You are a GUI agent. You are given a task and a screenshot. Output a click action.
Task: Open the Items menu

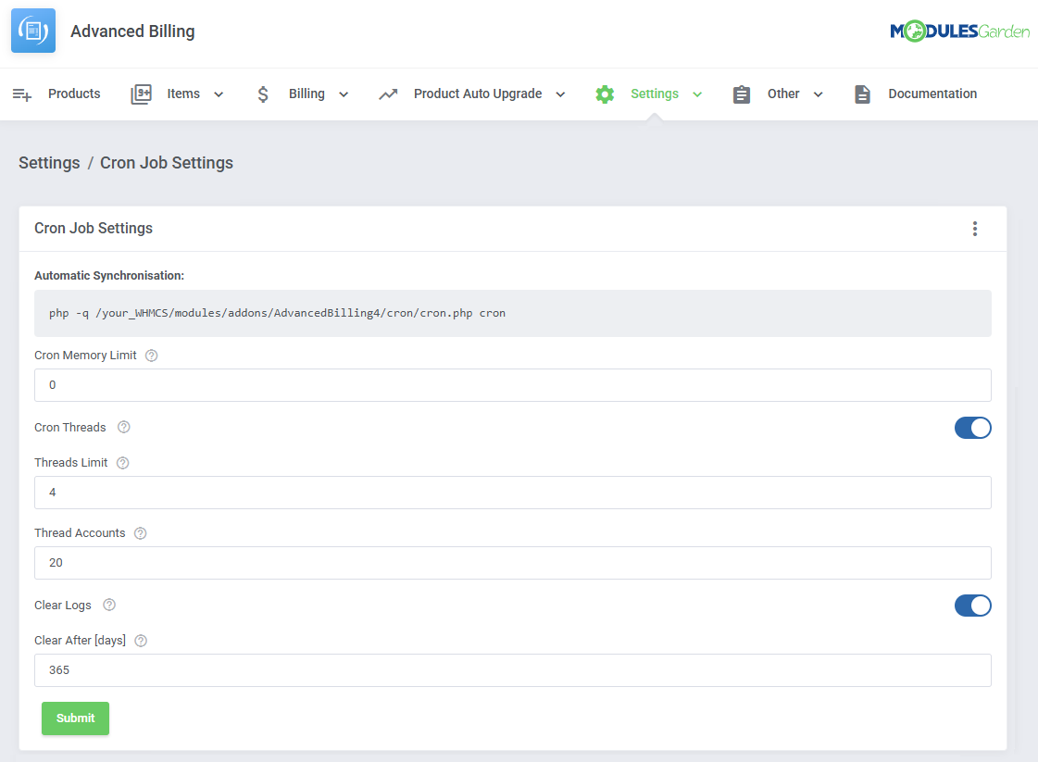[x=183, y=94]
